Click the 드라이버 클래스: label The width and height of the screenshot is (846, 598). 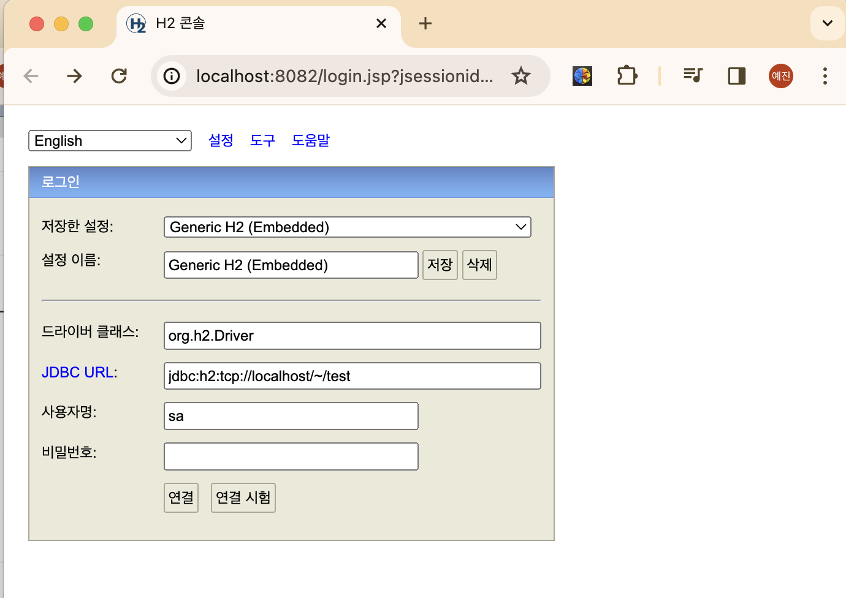point(90,331)
